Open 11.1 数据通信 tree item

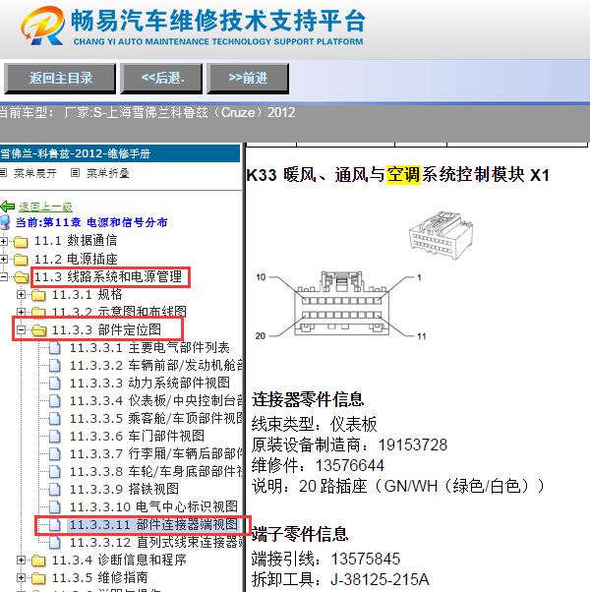(76, 241)
